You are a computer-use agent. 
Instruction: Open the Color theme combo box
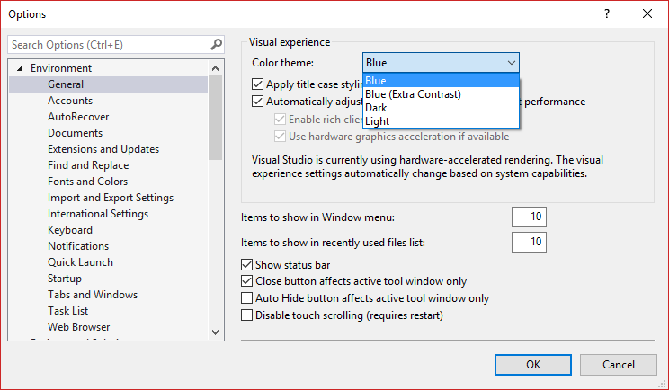[x=441, y=63]
